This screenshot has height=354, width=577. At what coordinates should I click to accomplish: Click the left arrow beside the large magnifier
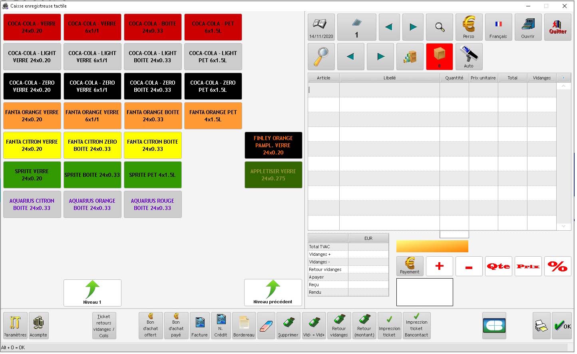click(x=351, y=57)
